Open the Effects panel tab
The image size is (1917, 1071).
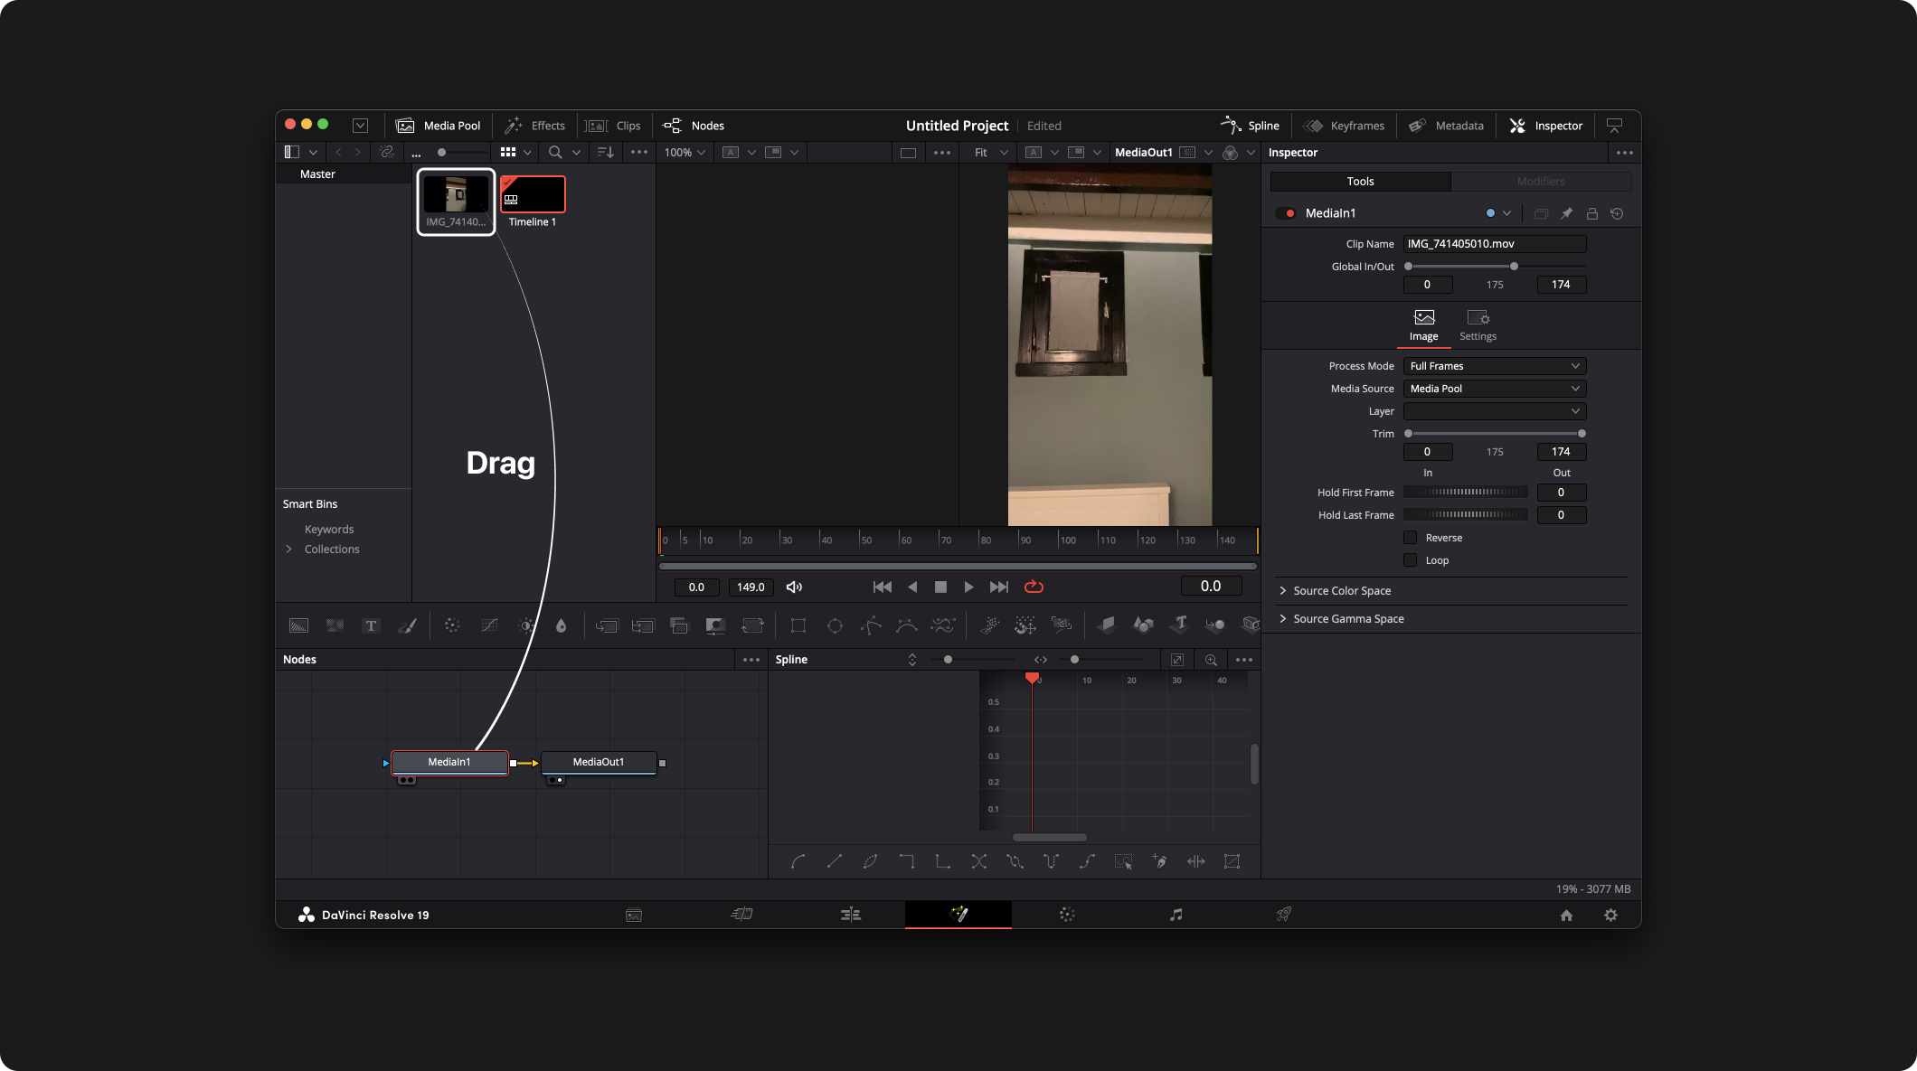pyautogui.click(x=535, y=126)
